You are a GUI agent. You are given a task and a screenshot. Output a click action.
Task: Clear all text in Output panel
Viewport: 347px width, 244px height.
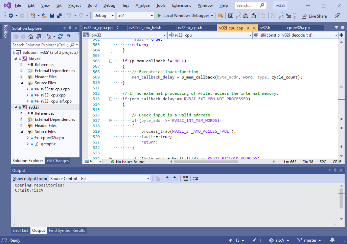[x=185, y=178]
